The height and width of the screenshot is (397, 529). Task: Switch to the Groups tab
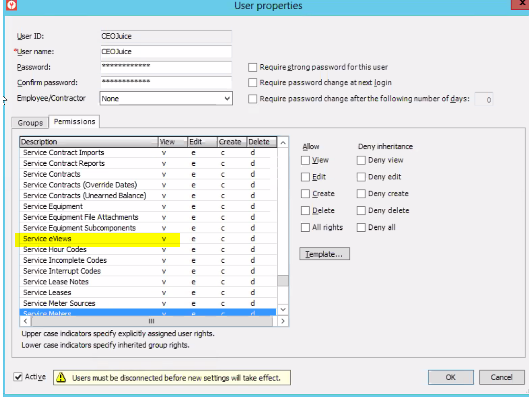point(30,123)
